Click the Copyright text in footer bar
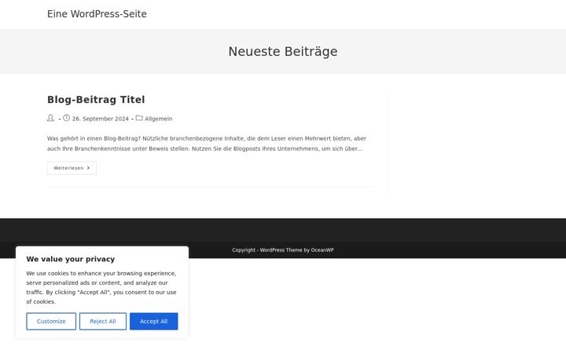Viewport: 566px width, 354px height. point(244,250)
